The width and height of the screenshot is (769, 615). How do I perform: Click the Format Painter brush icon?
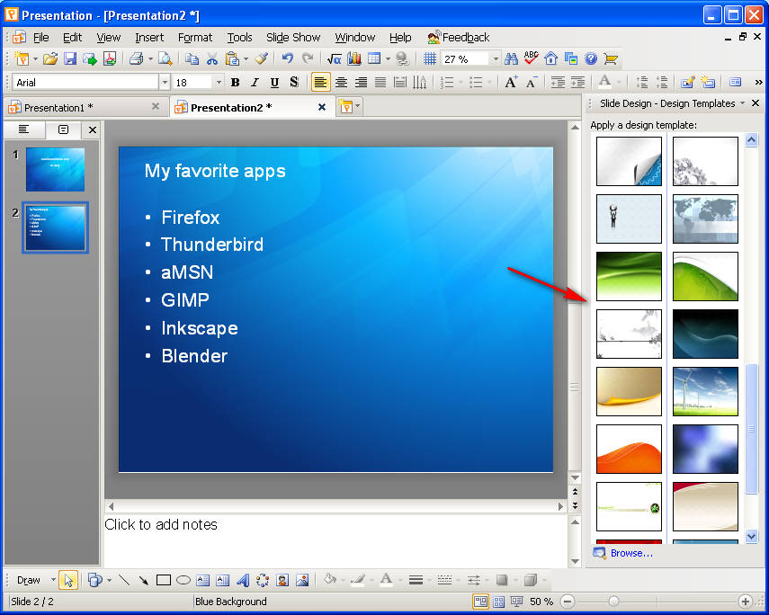click(x=261, y=59)
